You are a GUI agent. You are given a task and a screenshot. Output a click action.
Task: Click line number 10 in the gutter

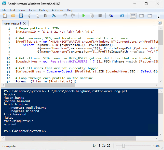(8, 58)
